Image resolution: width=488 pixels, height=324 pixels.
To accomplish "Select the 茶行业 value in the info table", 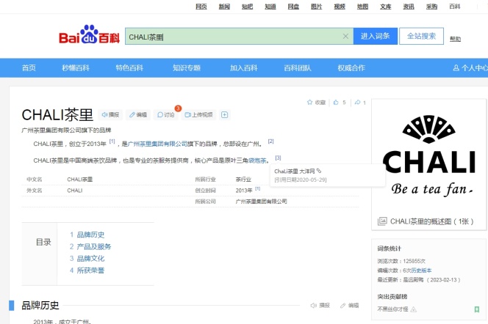I will tap(243, 180).
